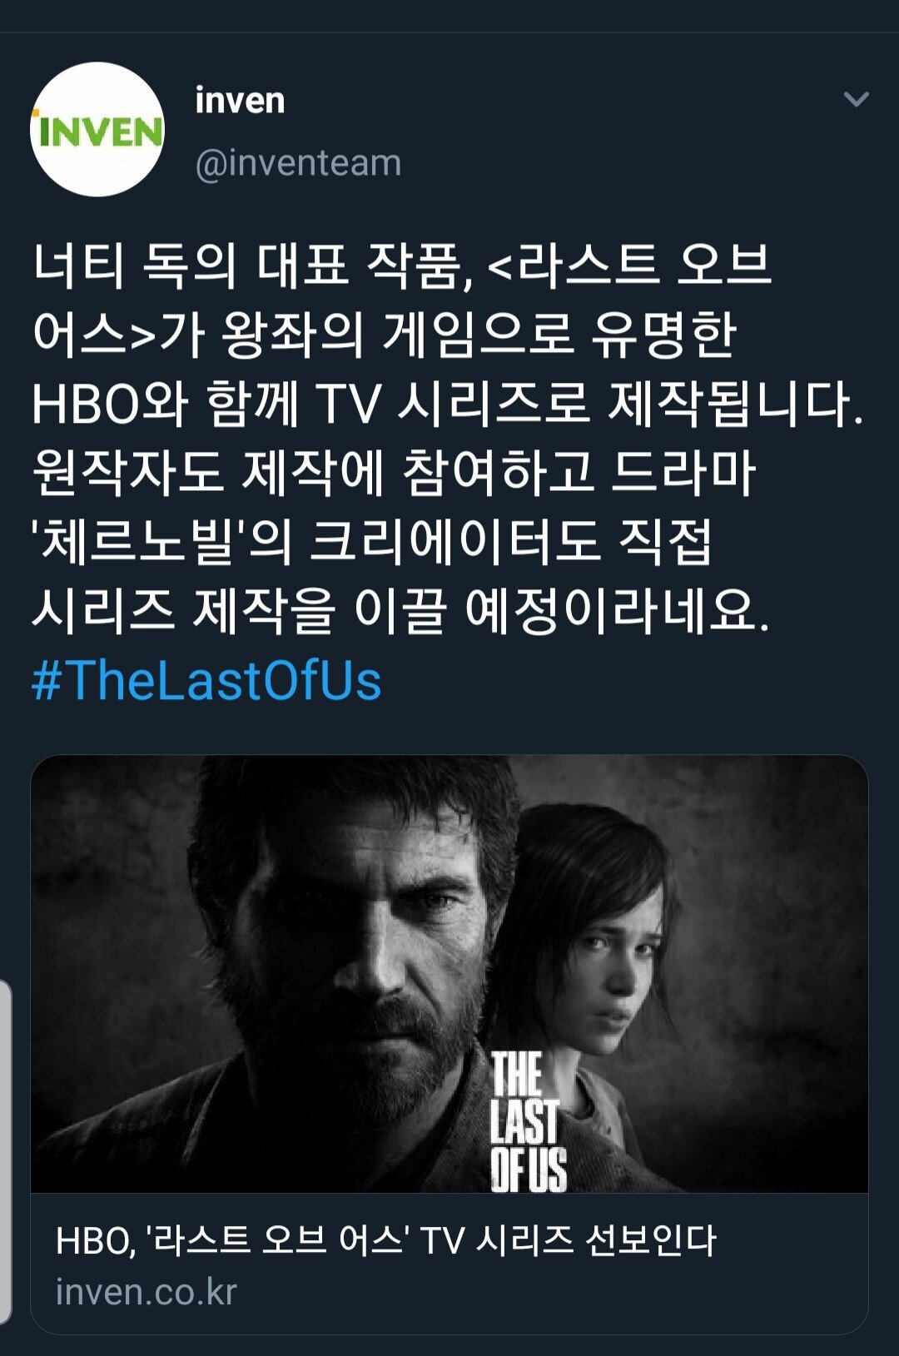Tap the last line 시리즈 제작을 이끌 예정이라네요
The height and width of the screenshot is (1356, 899).
[x=401, y=611]
